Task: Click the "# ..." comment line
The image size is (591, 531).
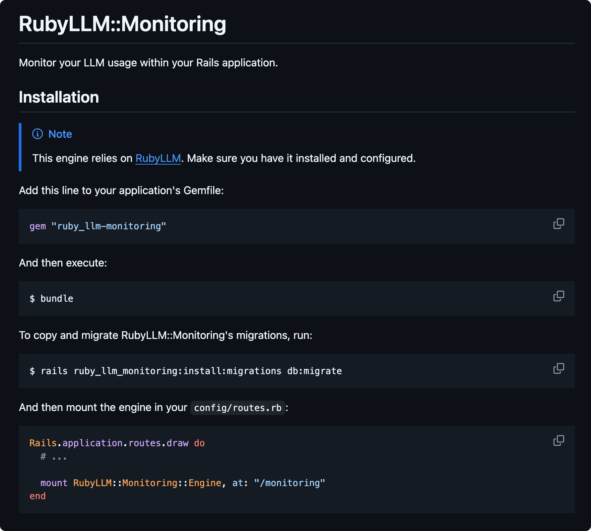Action: 54,457
